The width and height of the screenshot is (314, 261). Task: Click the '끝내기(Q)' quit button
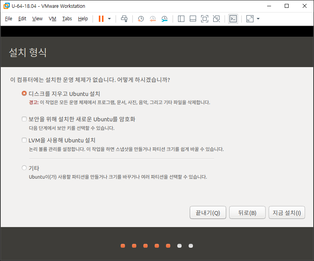point(208,213)
